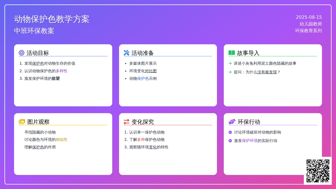
Task: Click the subtitle 中班环保教案
Action: [x=34, y=31]
